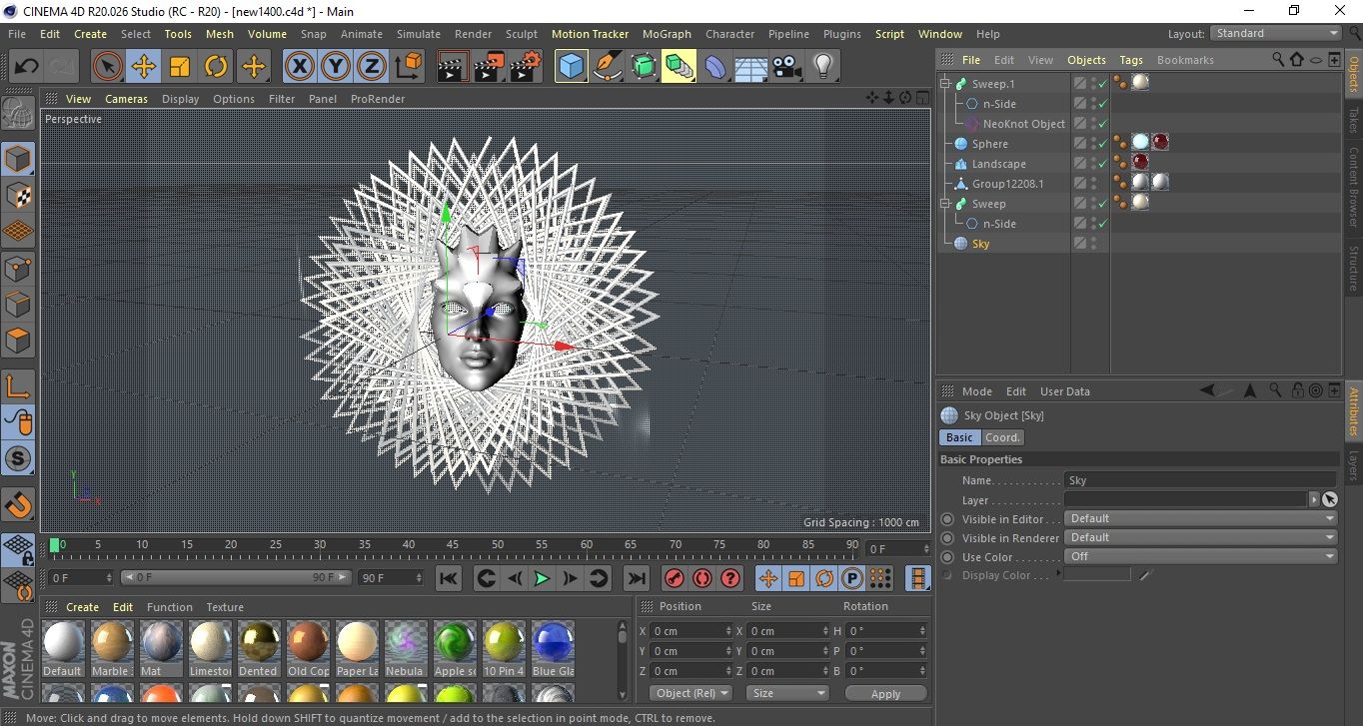Toggle the Y axis lock

click(x=336, y=67)
